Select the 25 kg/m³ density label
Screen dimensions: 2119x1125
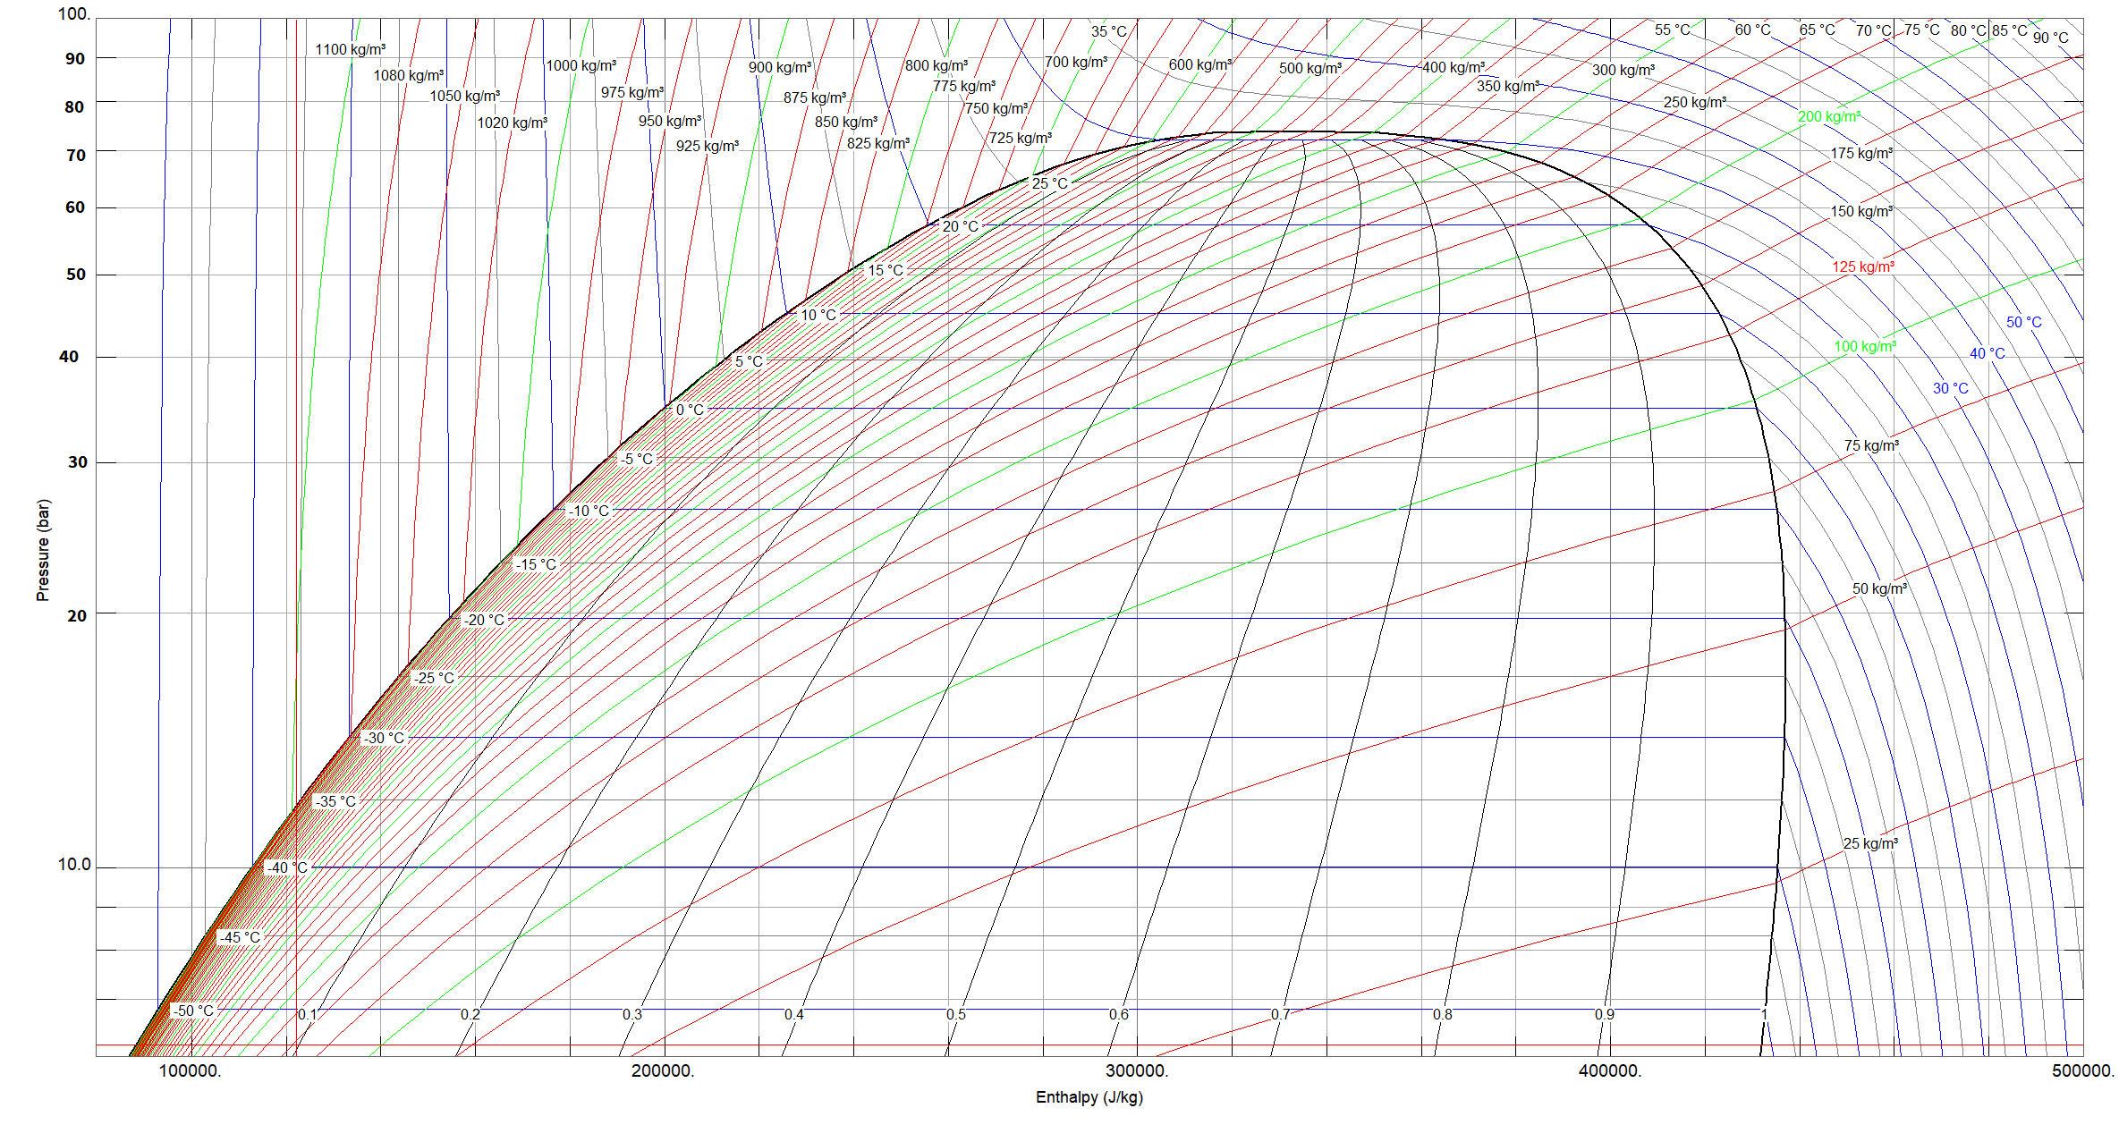1869,843
